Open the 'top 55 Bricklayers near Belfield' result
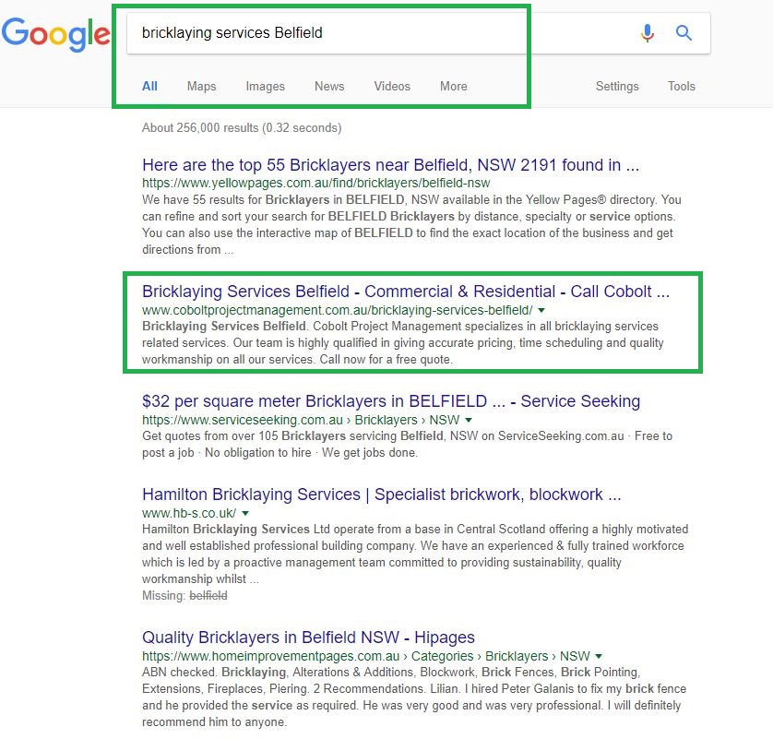 [390, 164]
